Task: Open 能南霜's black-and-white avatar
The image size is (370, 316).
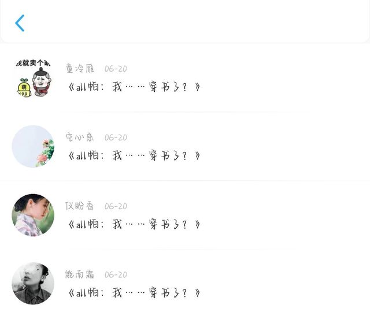Action: (33, 284)
